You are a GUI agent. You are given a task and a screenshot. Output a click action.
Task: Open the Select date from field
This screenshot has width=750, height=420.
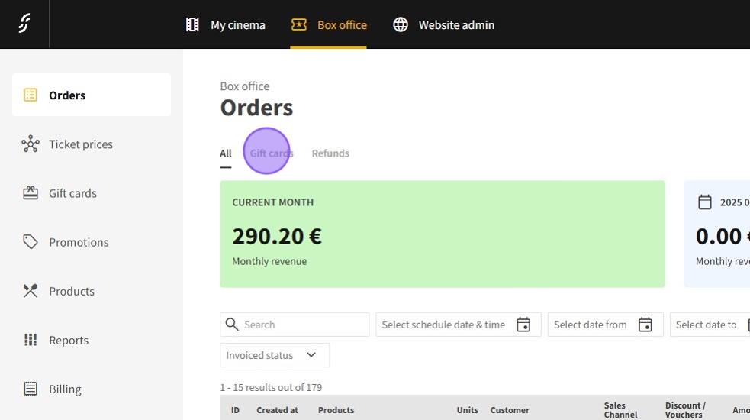tap(591, 325)
